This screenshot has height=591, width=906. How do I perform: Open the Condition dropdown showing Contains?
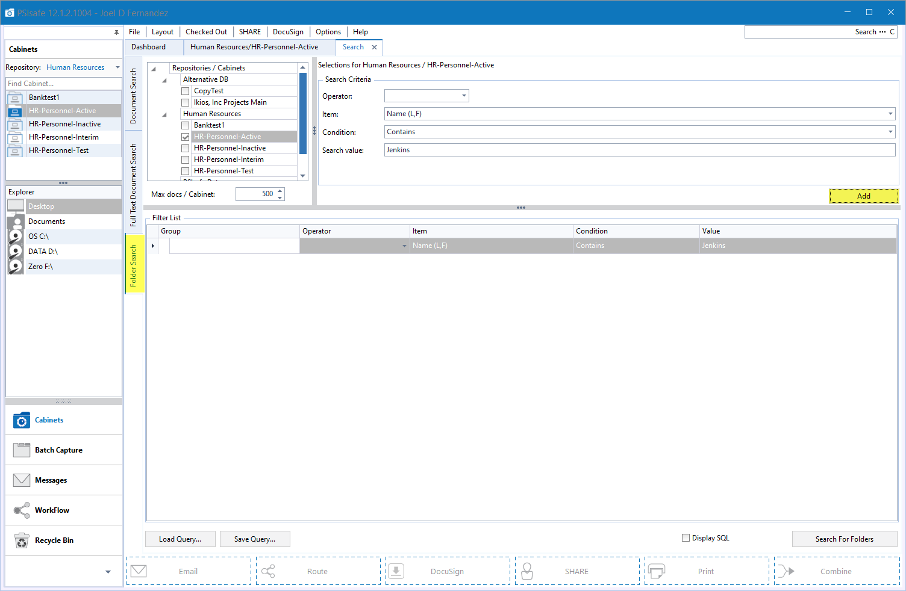pyautogui.click(x=890, y=131)
